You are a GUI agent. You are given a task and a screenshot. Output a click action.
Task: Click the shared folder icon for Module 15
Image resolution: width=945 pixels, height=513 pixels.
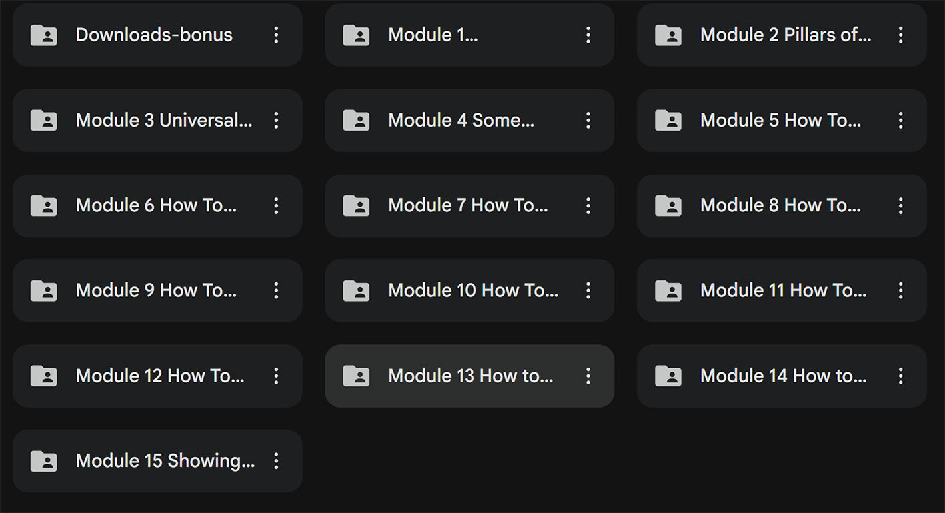pos(44,462)
